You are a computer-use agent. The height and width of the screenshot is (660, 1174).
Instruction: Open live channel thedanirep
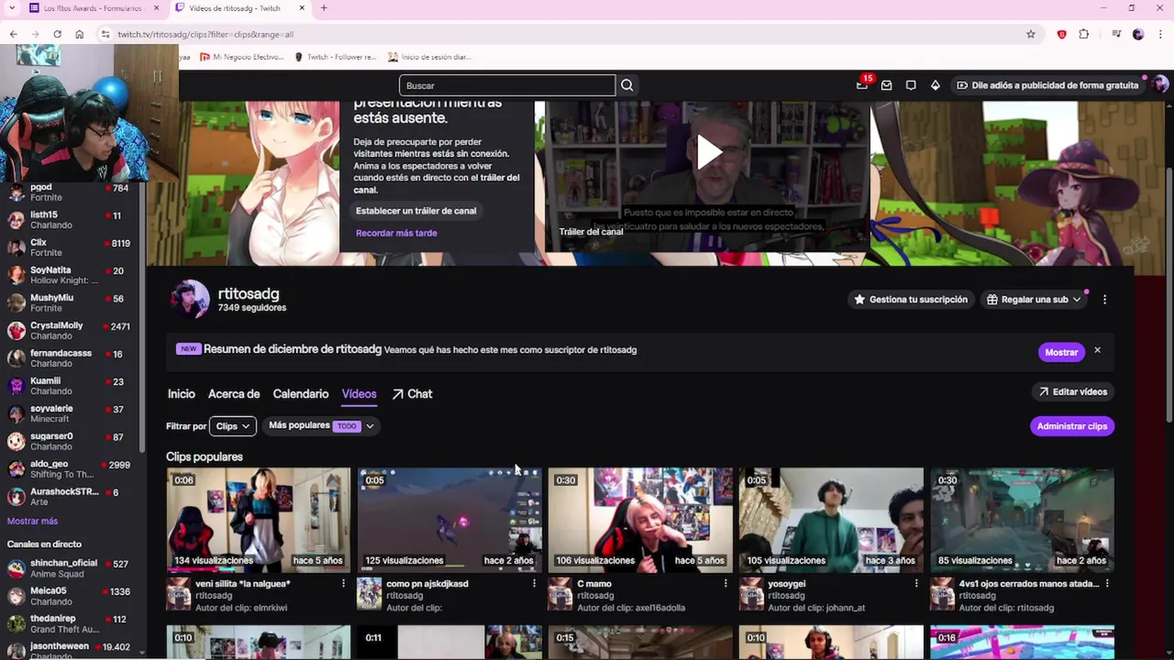click(69, 623)
